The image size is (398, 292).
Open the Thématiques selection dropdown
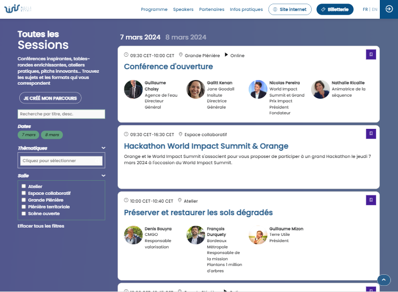pyautogui.click(x=61, y=161)
